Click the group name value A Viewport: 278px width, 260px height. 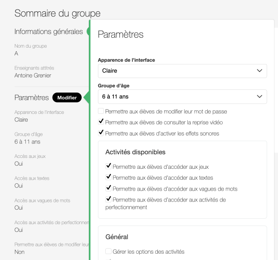tap(16, 53)
